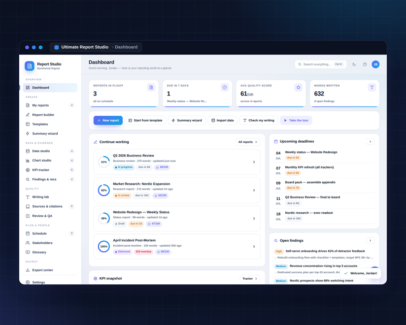Click the Export center download icon
Screen dimensions: 406x325
pos(28,270)
